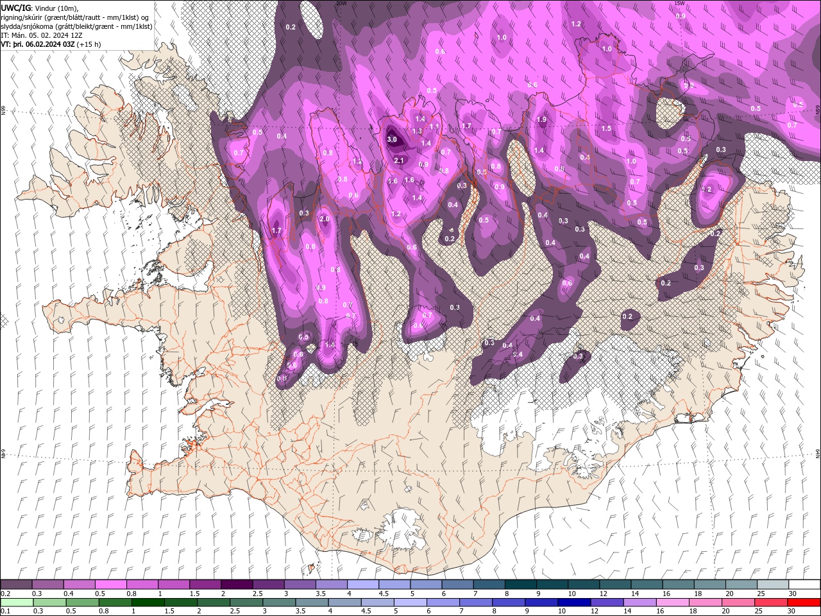The height and width of the screenshot is (616, 821).
Task: Click the "0.2" tick label under upper scale
Action: point(6,594)
